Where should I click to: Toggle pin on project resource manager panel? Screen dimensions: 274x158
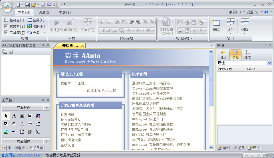coord(43,45)
